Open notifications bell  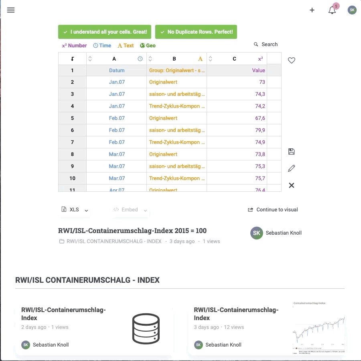point(332,10)
